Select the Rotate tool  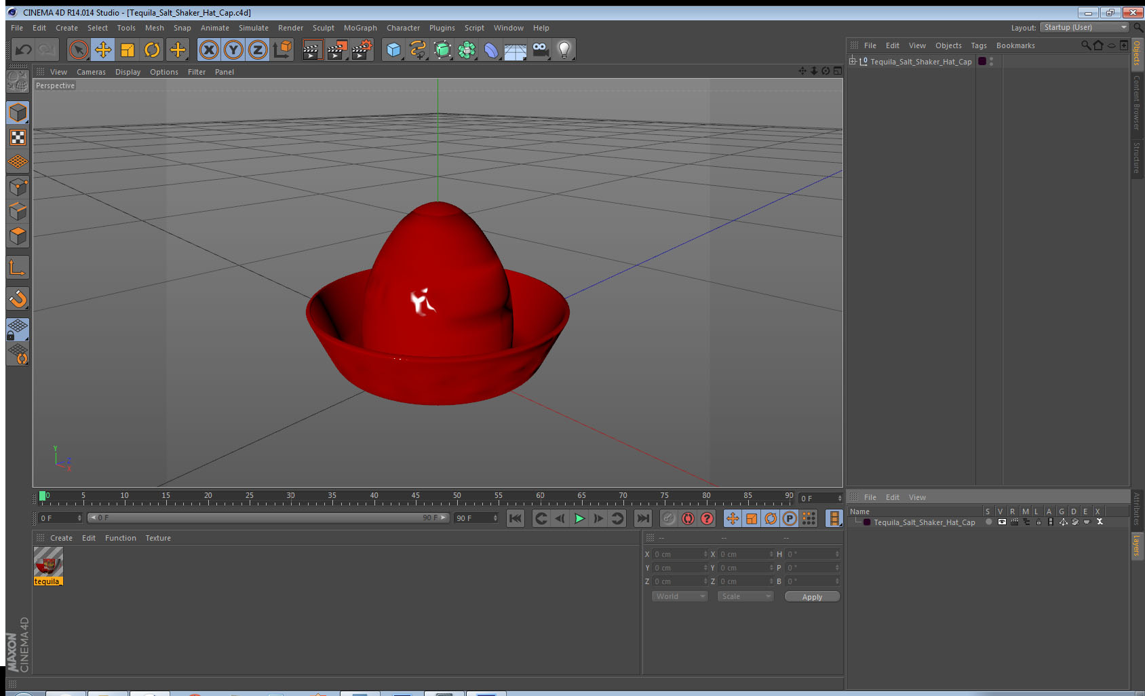click(152, 50)
